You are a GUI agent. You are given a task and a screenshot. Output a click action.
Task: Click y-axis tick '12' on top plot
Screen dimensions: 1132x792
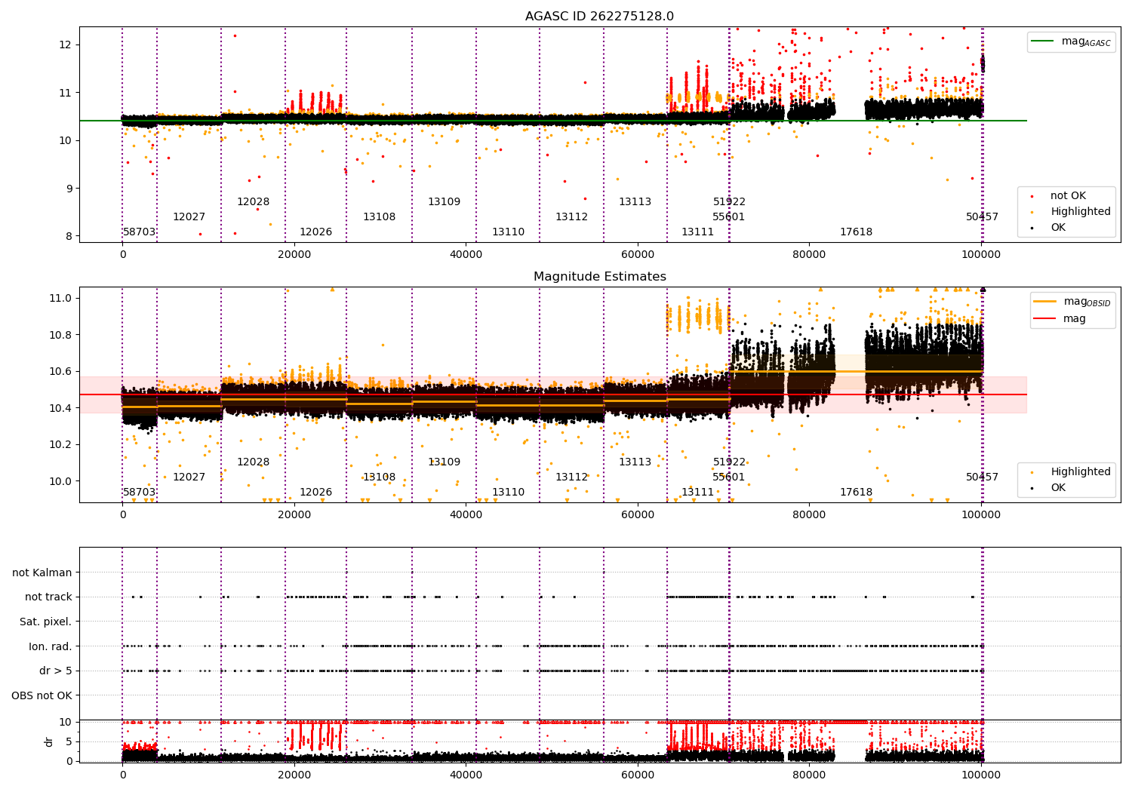(x=65, y=45)
